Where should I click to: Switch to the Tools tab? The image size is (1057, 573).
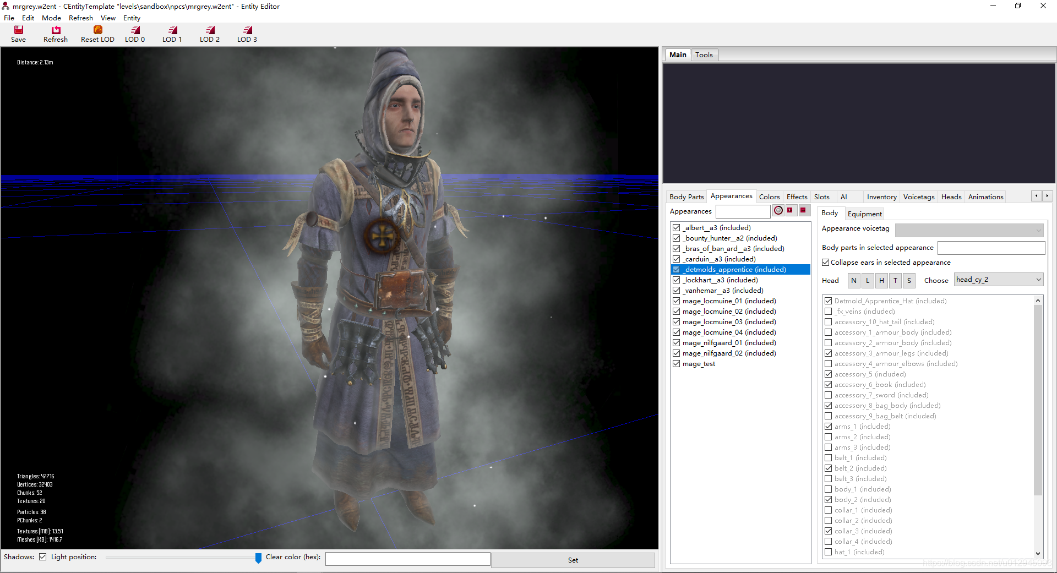[704, 54]
